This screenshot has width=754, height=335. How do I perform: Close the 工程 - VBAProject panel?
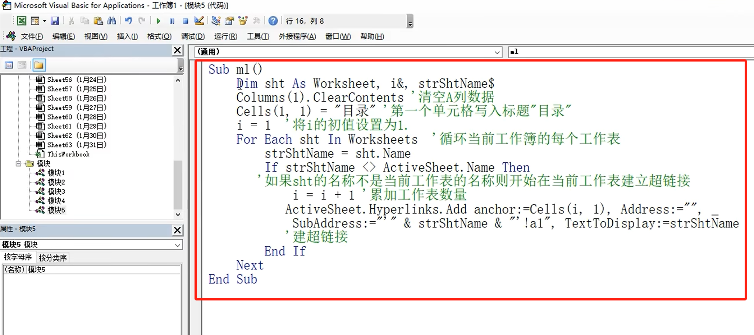tap(178, 50)
